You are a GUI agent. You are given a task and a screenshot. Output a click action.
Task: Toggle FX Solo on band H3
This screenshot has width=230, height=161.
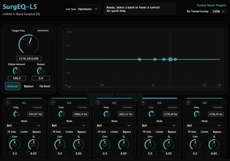[x=102, y=132]
